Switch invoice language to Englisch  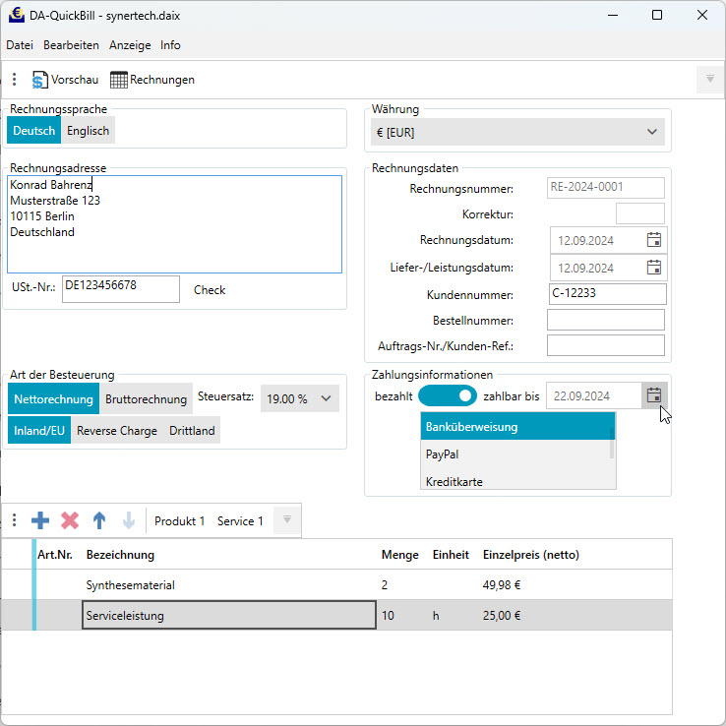[x=89, y=131]
